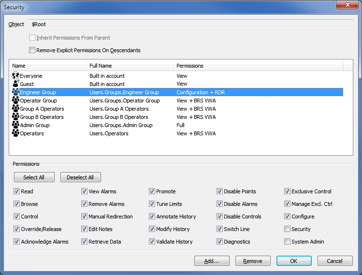Disable the Exclusive Control permission
Viewport: 362px width, 275px height.
coord(288,191)
